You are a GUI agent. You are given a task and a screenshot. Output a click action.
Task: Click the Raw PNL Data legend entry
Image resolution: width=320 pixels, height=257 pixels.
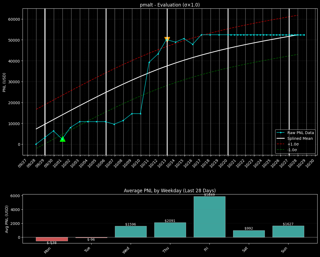[x=300, y=133]
